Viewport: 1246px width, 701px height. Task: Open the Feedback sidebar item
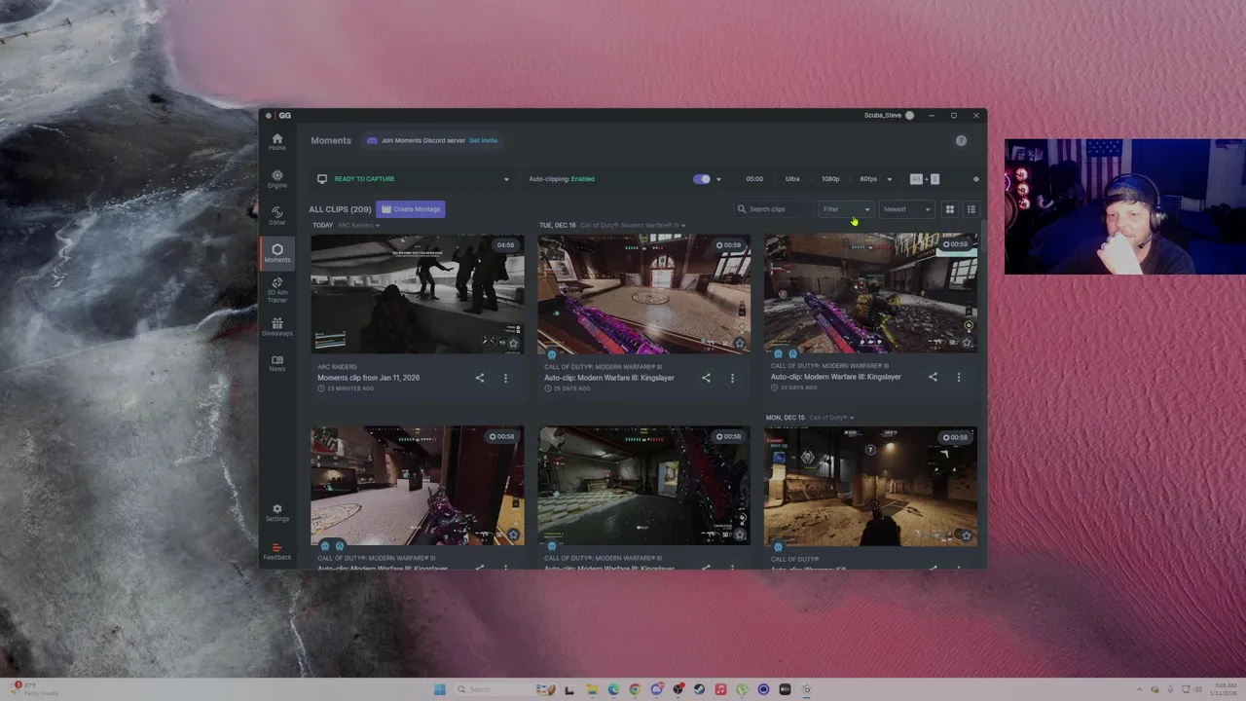[x=277, y=551]
